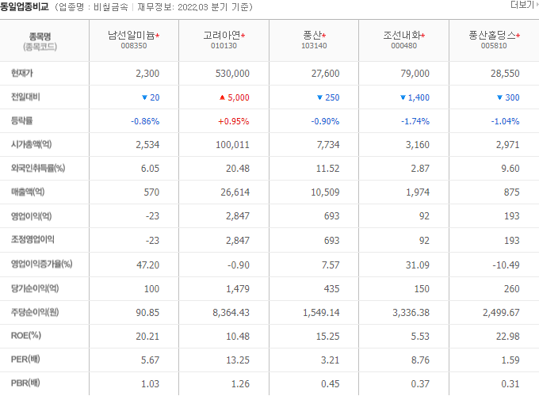
Task: Click the 시가총액(억) row label
Action: click(31, 144)
